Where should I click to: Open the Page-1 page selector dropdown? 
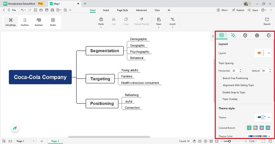tap(34, 141)
